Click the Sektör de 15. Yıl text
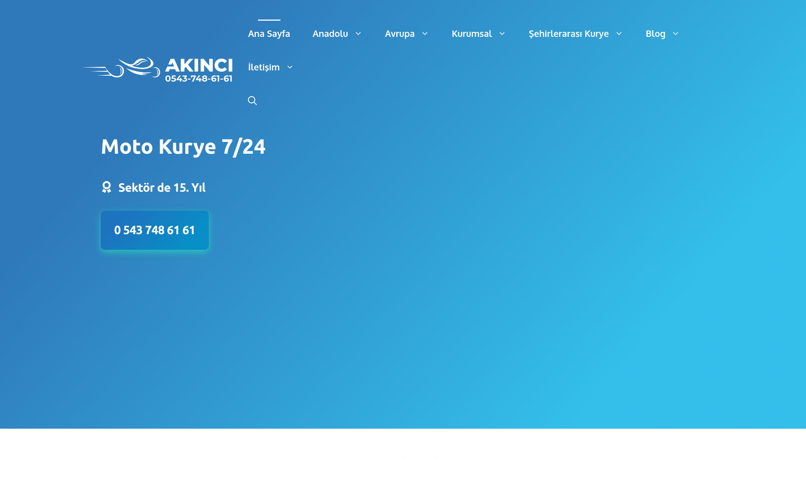This screenshot has height=503, width=806. point(162,187)
